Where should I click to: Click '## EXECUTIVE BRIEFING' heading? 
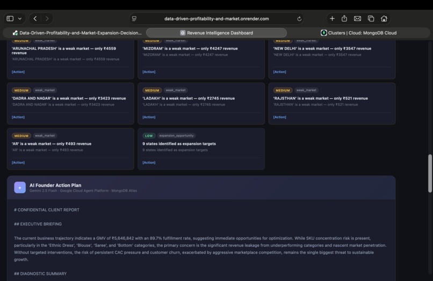coord(38,224)
